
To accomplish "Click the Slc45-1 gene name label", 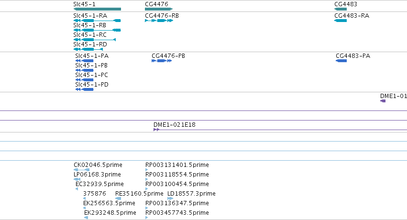I will pyautogui.click(x=84, y=4).
